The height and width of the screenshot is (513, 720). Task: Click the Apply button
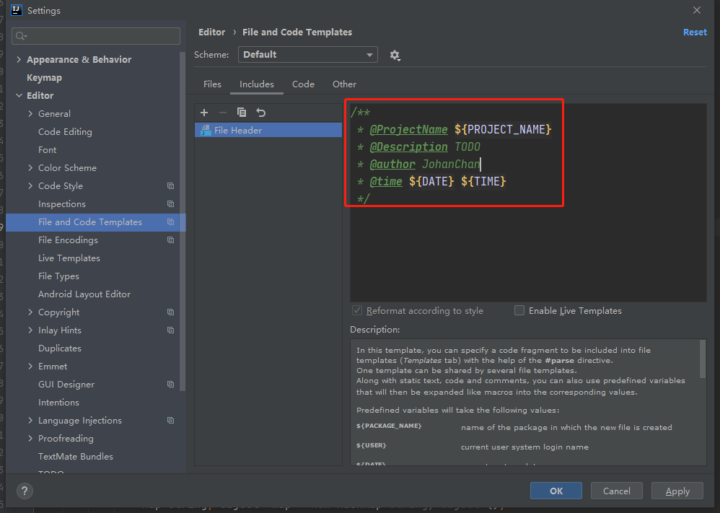click(x=677, y=491)
